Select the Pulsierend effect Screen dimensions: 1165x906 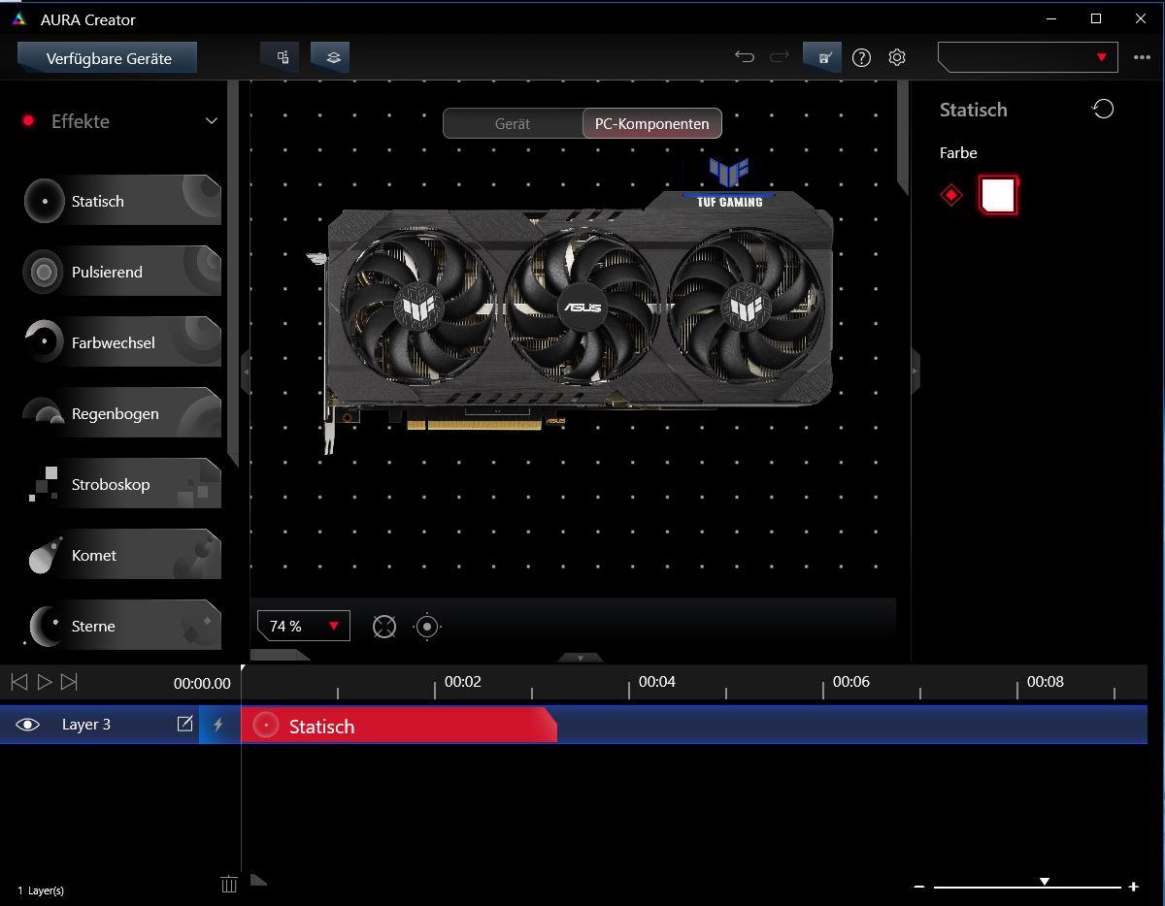tap(122, 272)
